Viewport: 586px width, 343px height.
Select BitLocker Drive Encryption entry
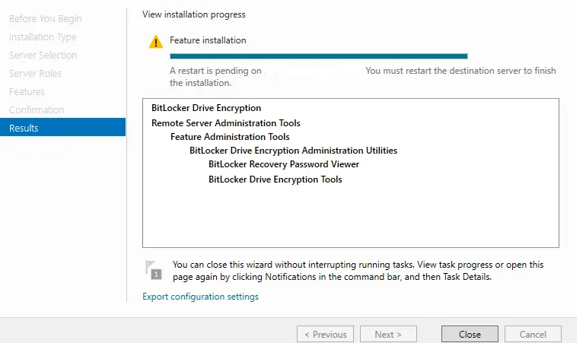(206, 108)
